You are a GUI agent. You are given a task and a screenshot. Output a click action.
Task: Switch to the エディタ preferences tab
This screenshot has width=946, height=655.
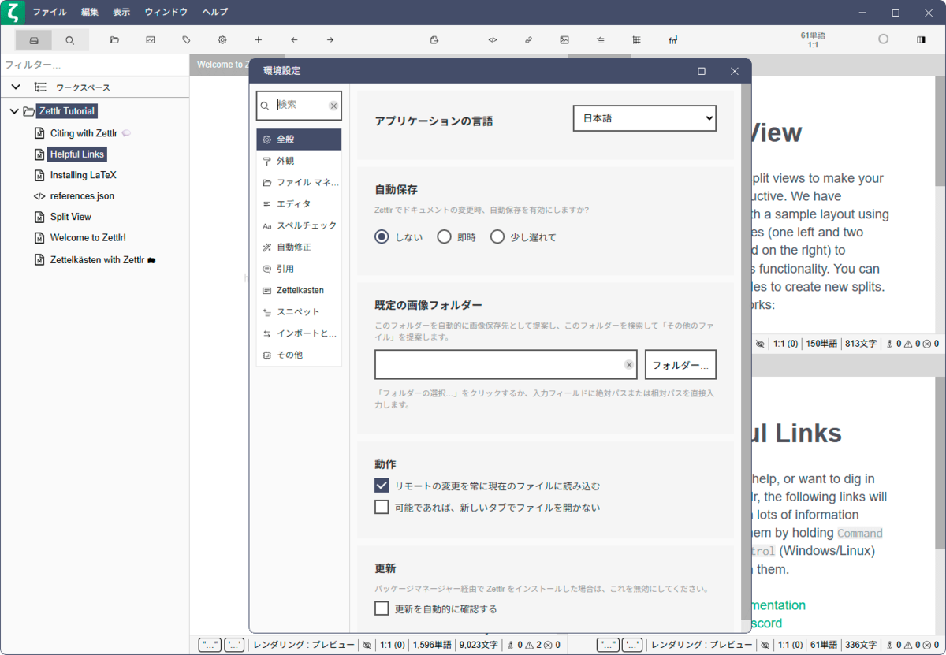pos(299,204)
